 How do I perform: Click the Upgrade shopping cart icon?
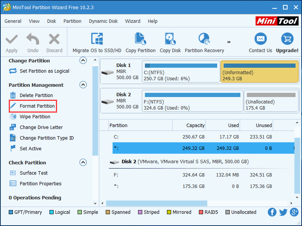coord(287,39)
